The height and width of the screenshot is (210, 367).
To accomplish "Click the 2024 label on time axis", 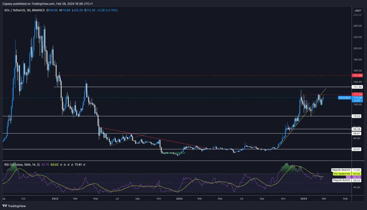I will pyautogui.click(x=304, y=199).
